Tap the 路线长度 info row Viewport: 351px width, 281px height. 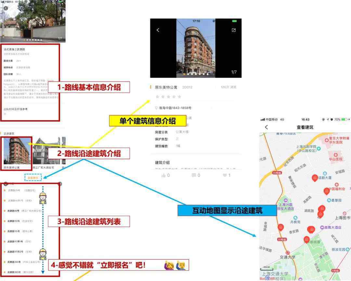pyautogui.click(x=12, y=61)
